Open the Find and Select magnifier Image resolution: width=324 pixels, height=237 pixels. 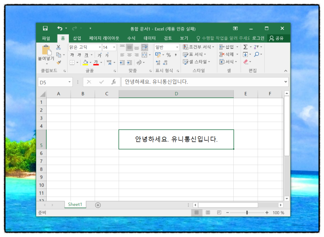256,55
